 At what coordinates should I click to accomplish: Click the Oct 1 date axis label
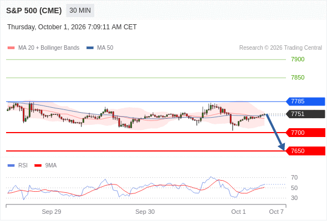point(238,212)
